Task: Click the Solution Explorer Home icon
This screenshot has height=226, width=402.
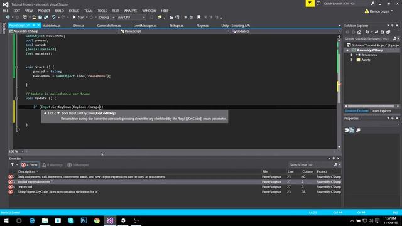Action: [x=359, y=32]
